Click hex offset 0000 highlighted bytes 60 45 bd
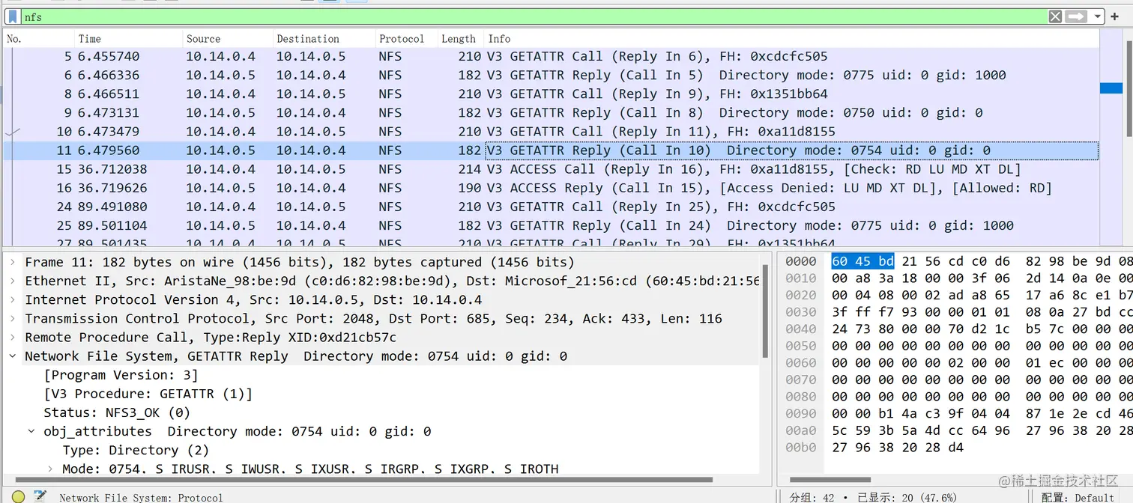This screenshot has height=503, width=1133. [x=862, y=261]
